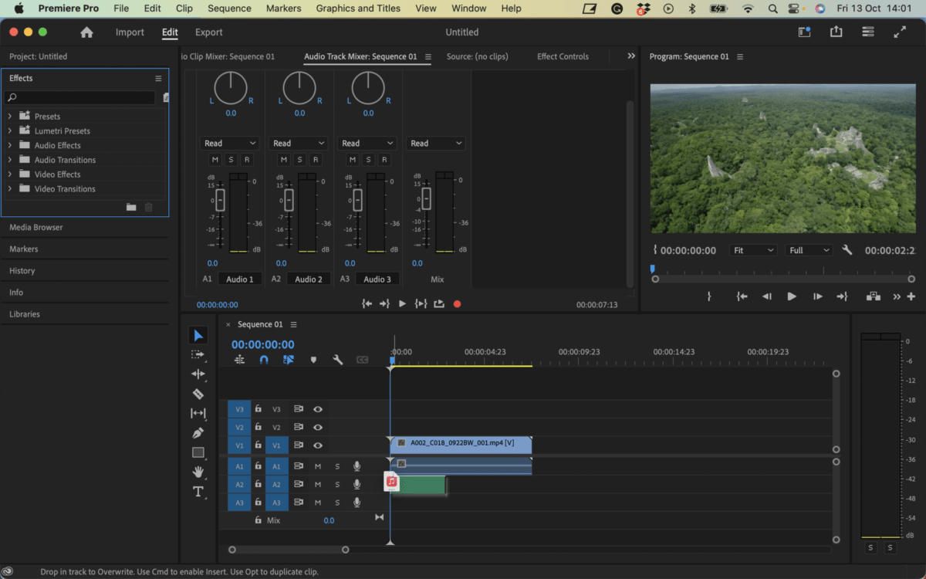Click the Home icon

coord(86,32)
